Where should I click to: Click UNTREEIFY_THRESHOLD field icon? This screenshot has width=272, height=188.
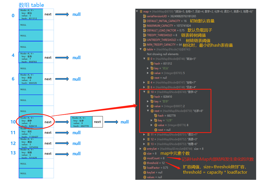145,40
